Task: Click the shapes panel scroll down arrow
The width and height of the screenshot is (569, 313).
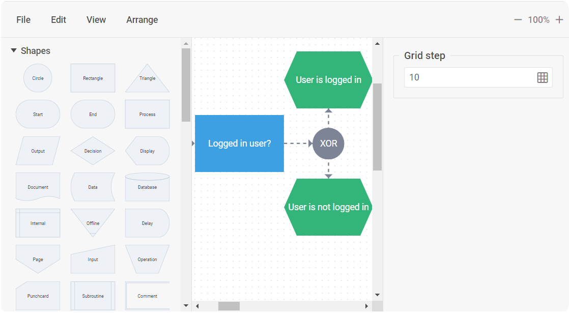Action: (186, 306)
